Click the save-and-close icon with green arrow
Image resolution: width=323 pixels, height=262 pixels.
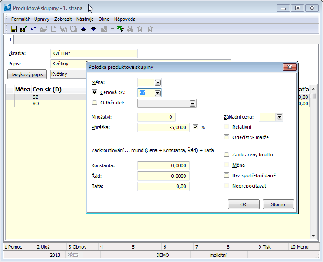(x=23, y=29)
